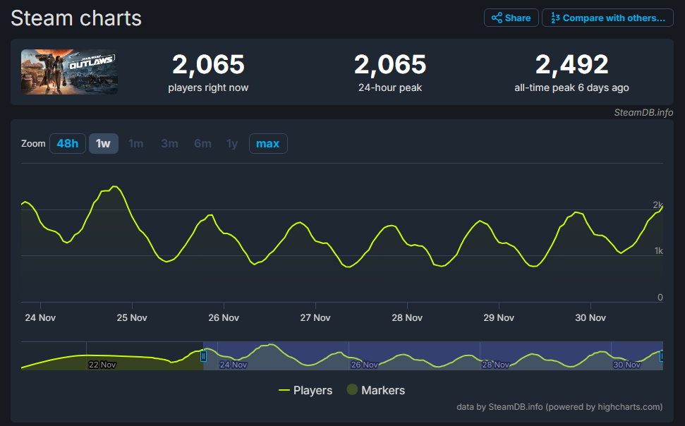Toggle the Markers legend series
Screen dimensions: 685x426
tap(376, 390)
